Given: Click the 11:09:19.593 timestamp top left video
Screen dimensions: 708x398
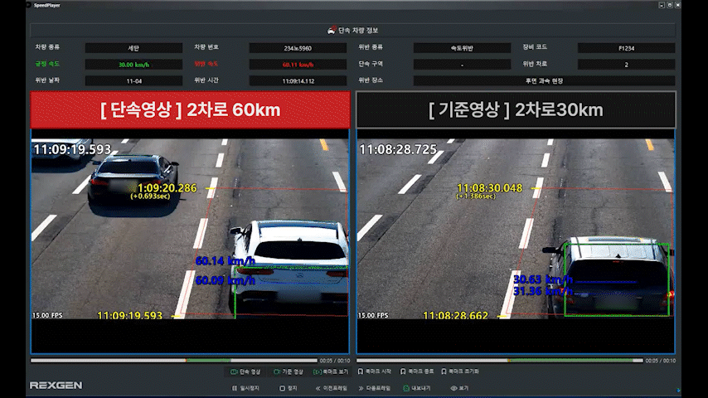Looking at the screenshot, I should coord(72,149).
